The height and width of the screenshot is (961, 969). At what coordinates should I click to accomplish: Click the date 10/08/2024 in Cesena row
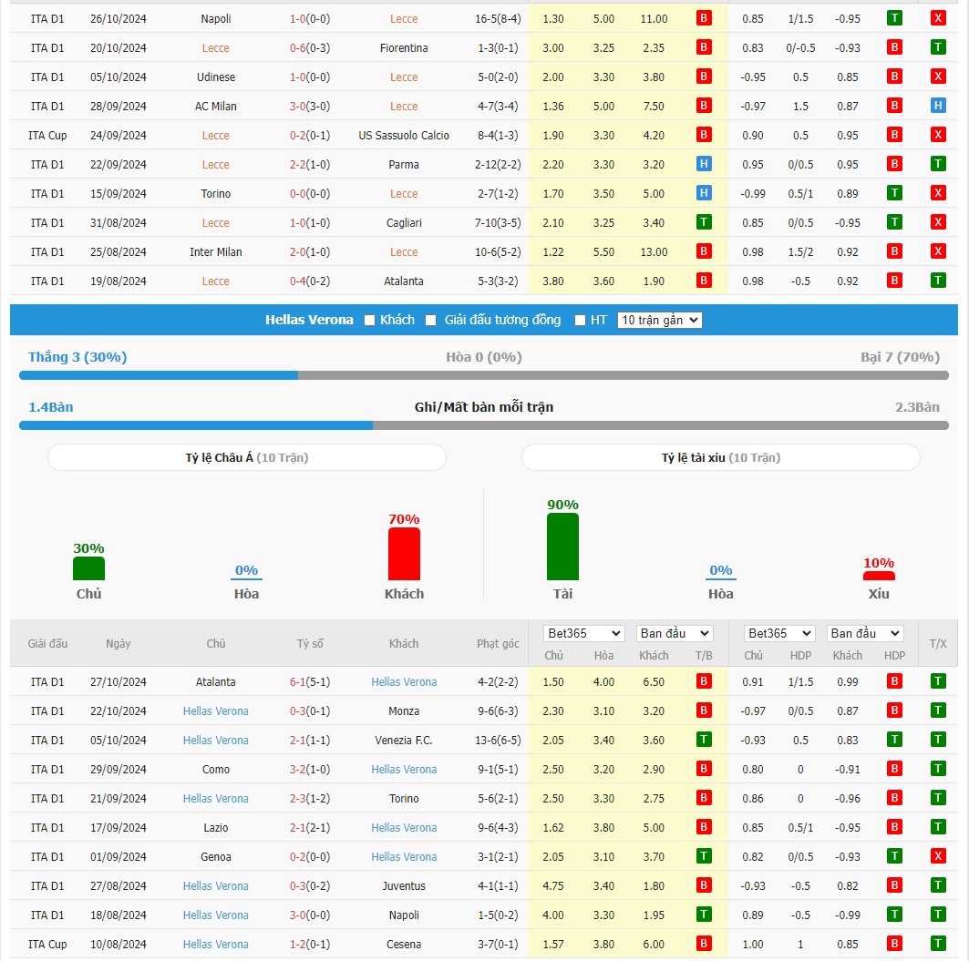[x=118, y=945]
